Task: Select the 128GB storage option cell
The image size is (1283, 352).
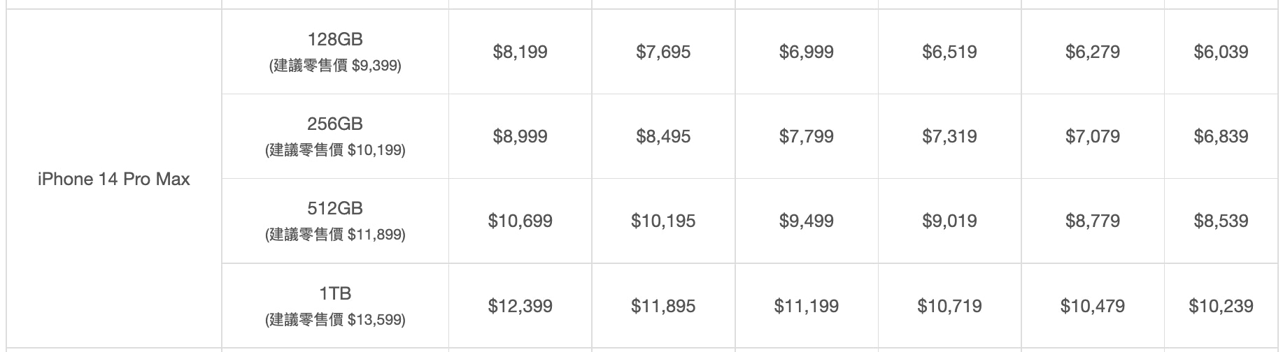Action: (x=335, y=52)
